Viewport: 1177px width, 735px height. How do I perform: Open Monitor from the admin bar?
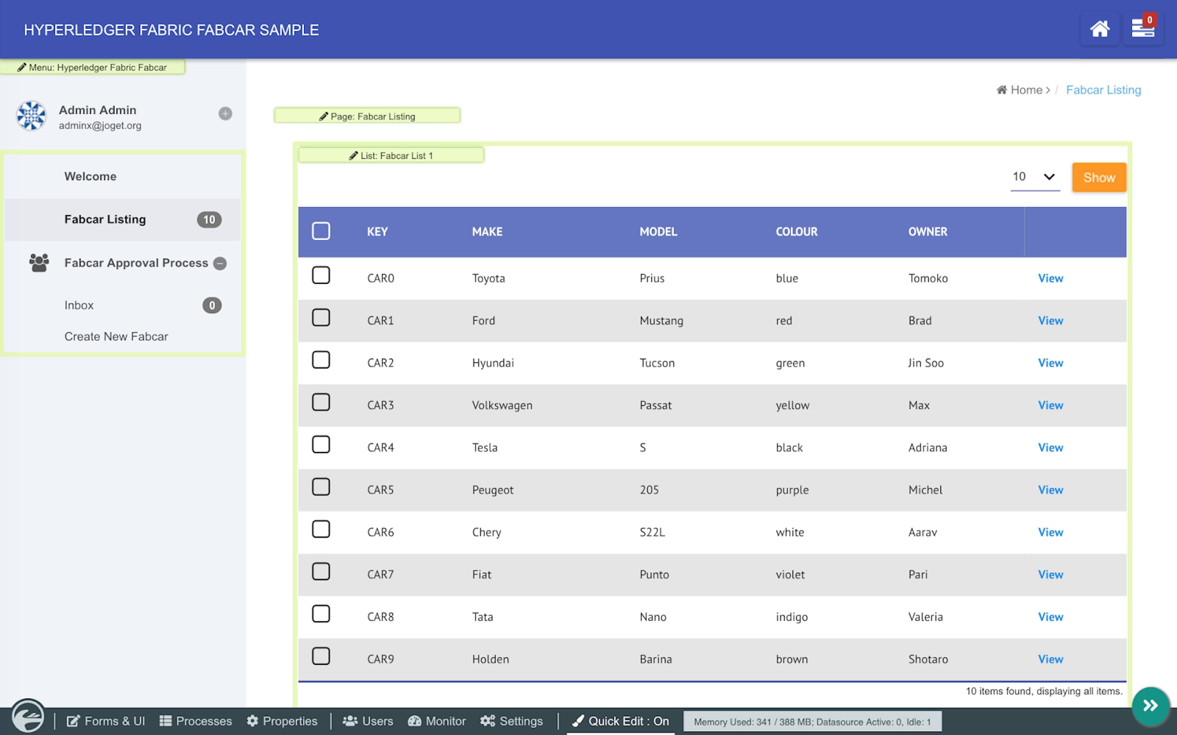436,721
